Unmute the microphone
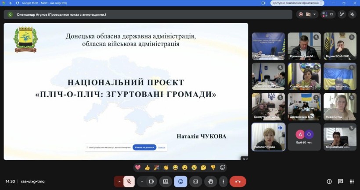Screen dimensions: 360x190 pos(129,182)
